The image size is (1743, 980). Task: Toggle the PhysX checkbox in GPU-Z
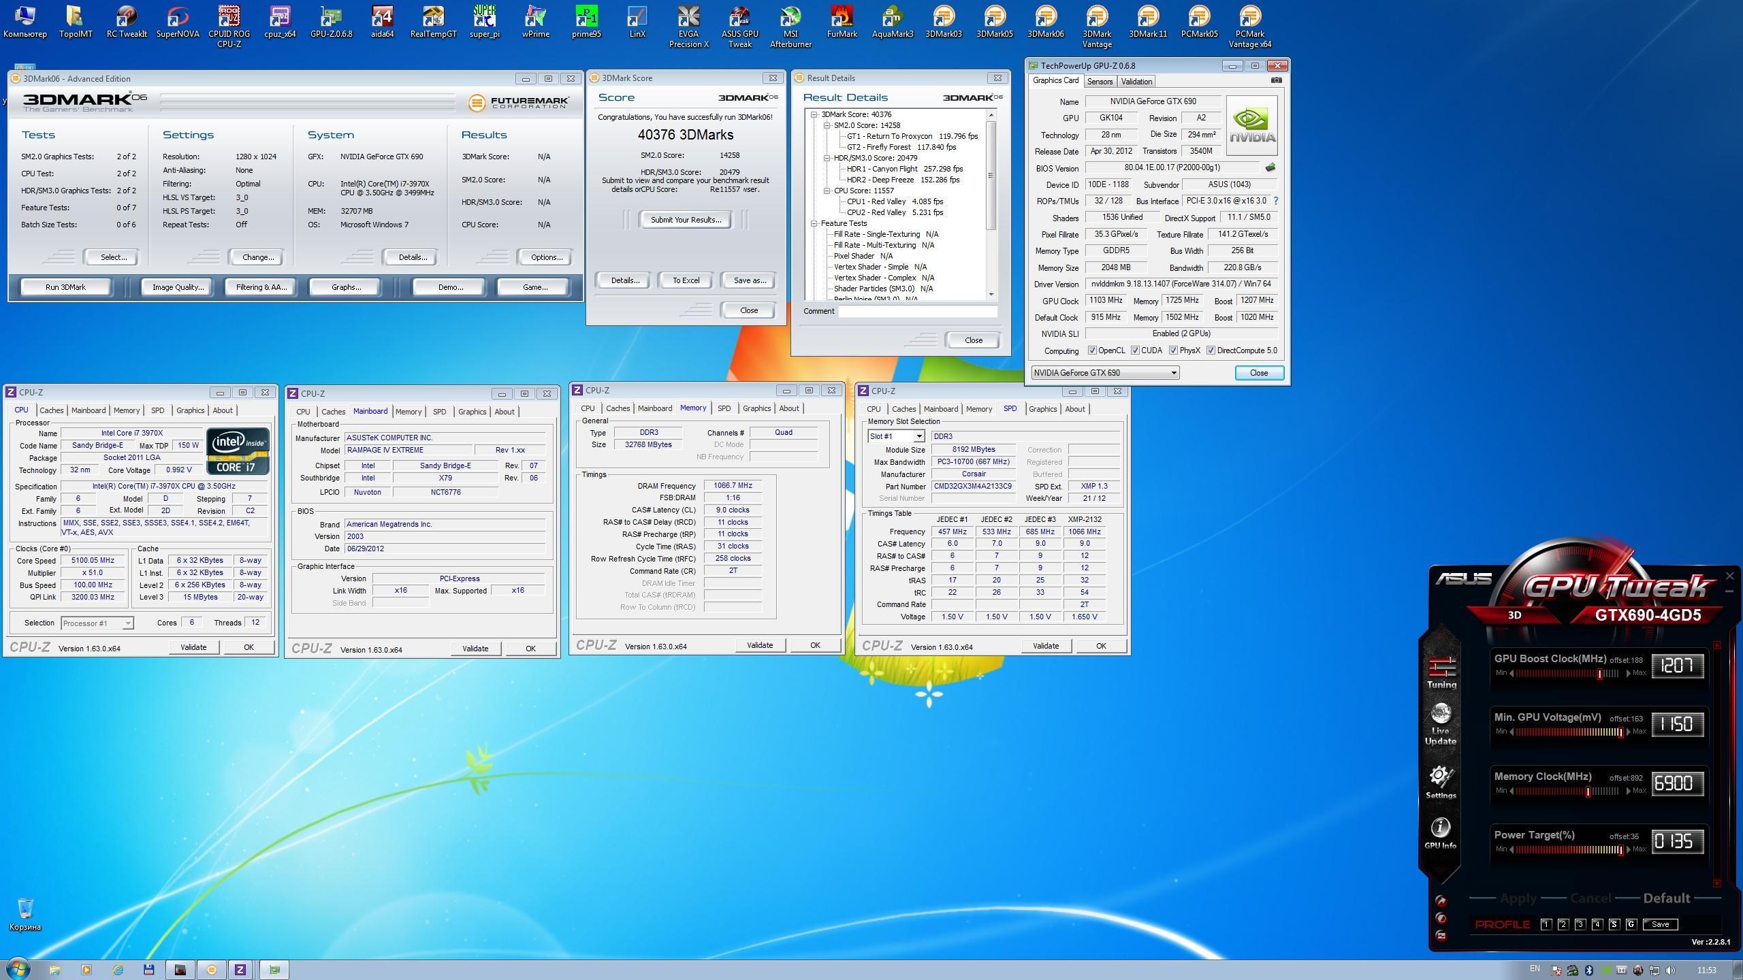[1173, 350]
